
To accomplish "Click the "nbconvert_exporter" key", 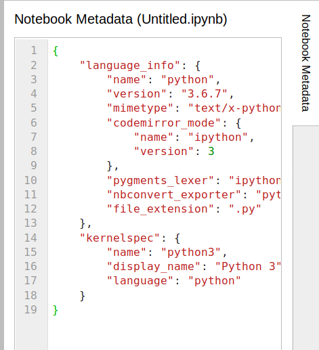I will 174,195.
